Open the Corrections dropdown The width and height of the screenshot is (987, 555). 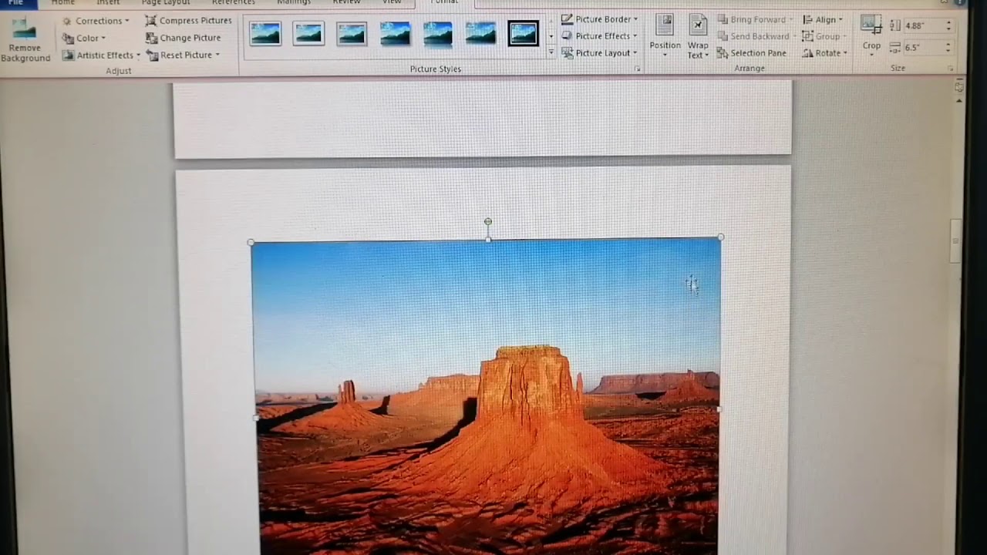(96, 21)
